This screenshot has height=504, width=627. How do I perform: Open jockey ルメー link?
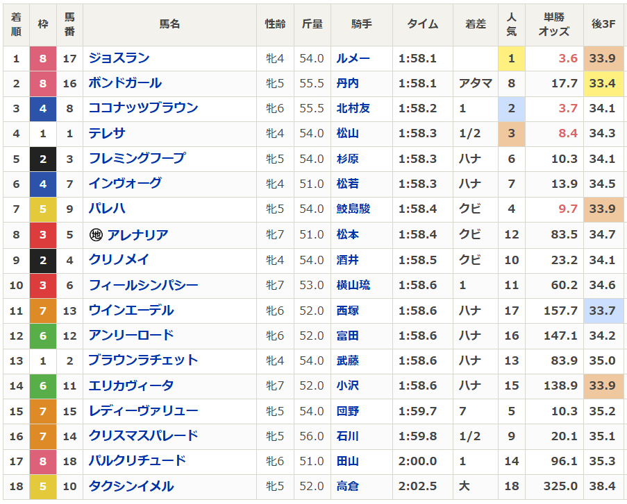353,58
